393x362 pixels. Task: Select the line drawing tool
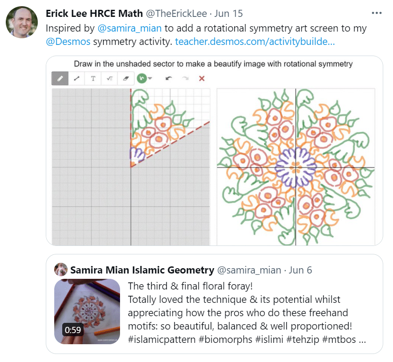76,78
